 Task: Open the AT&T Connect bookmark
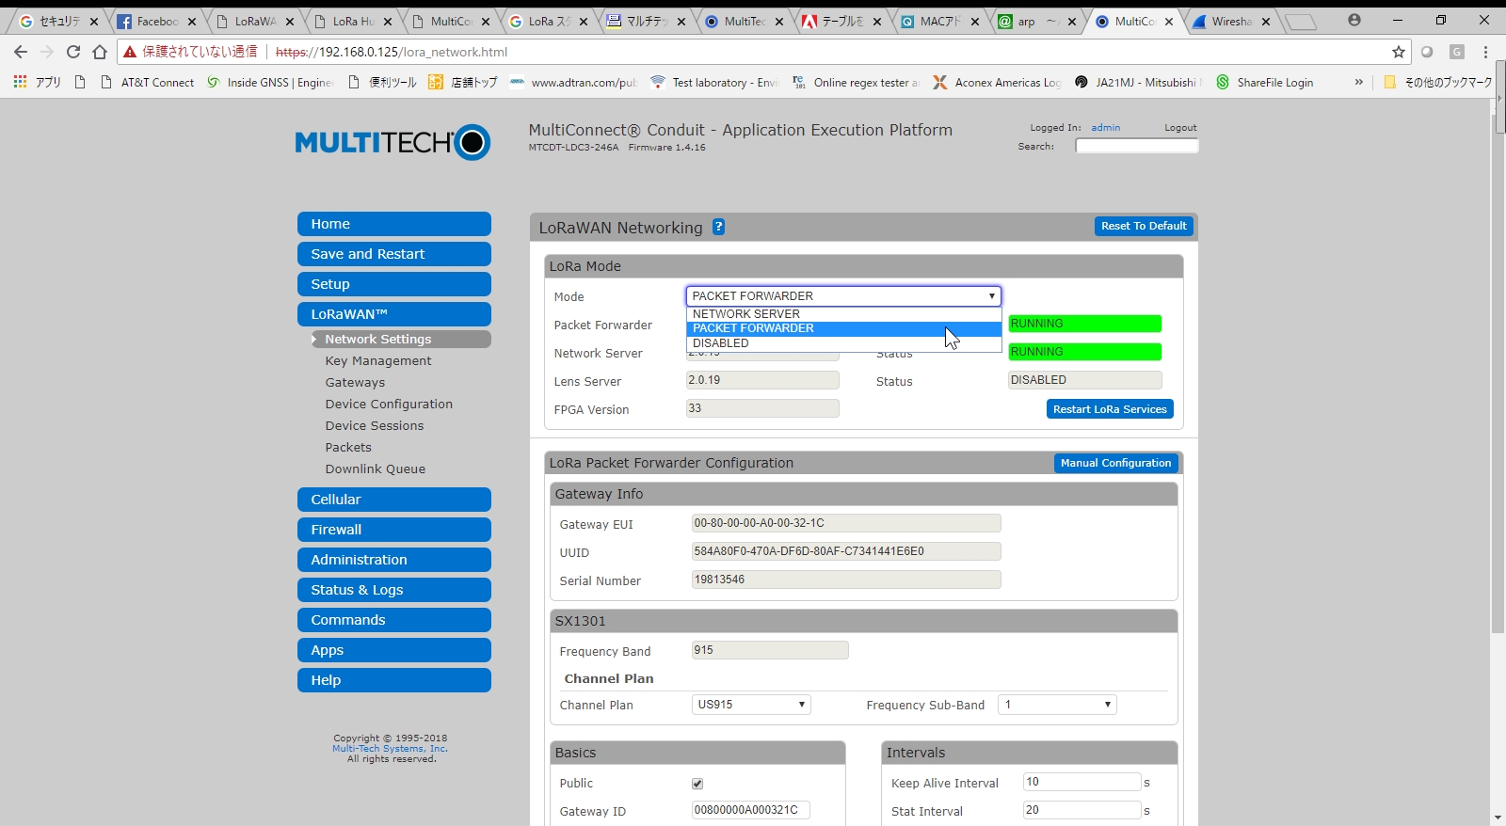click(x=149, y=83)
